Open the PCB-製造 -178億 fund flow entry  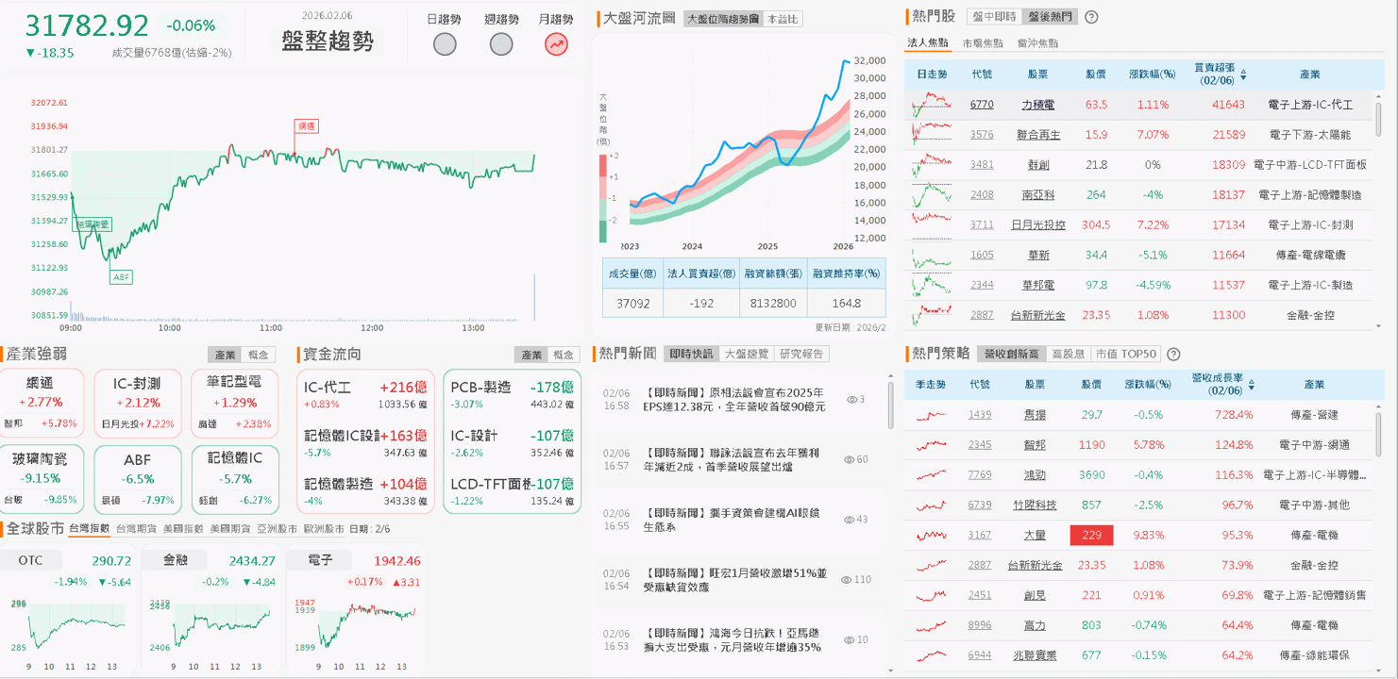tap(513, 395)
